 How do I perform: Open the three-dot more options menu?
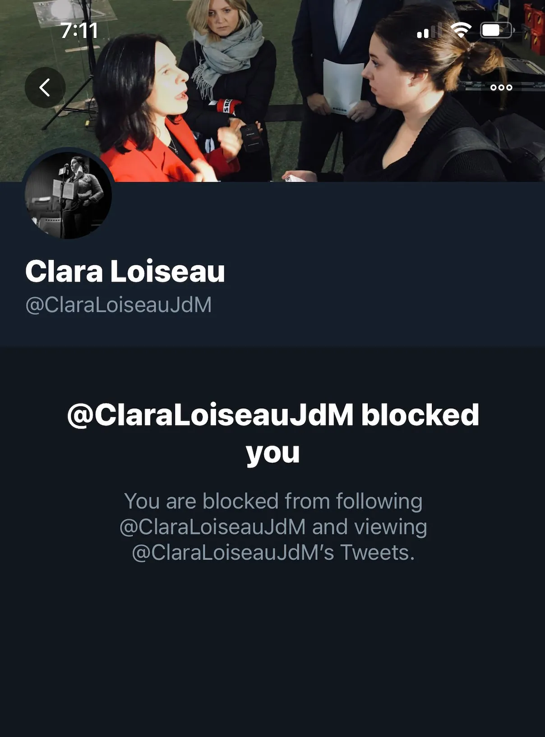pyautogui.click(x=501, y=88)
